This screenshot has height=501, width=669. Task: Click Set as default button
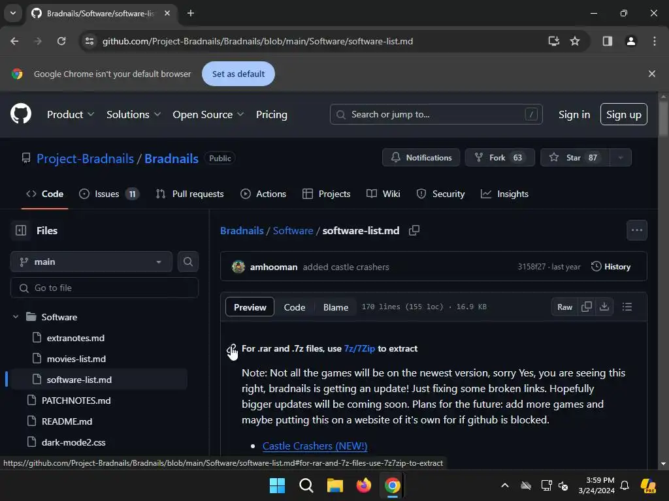pos(238,74)
